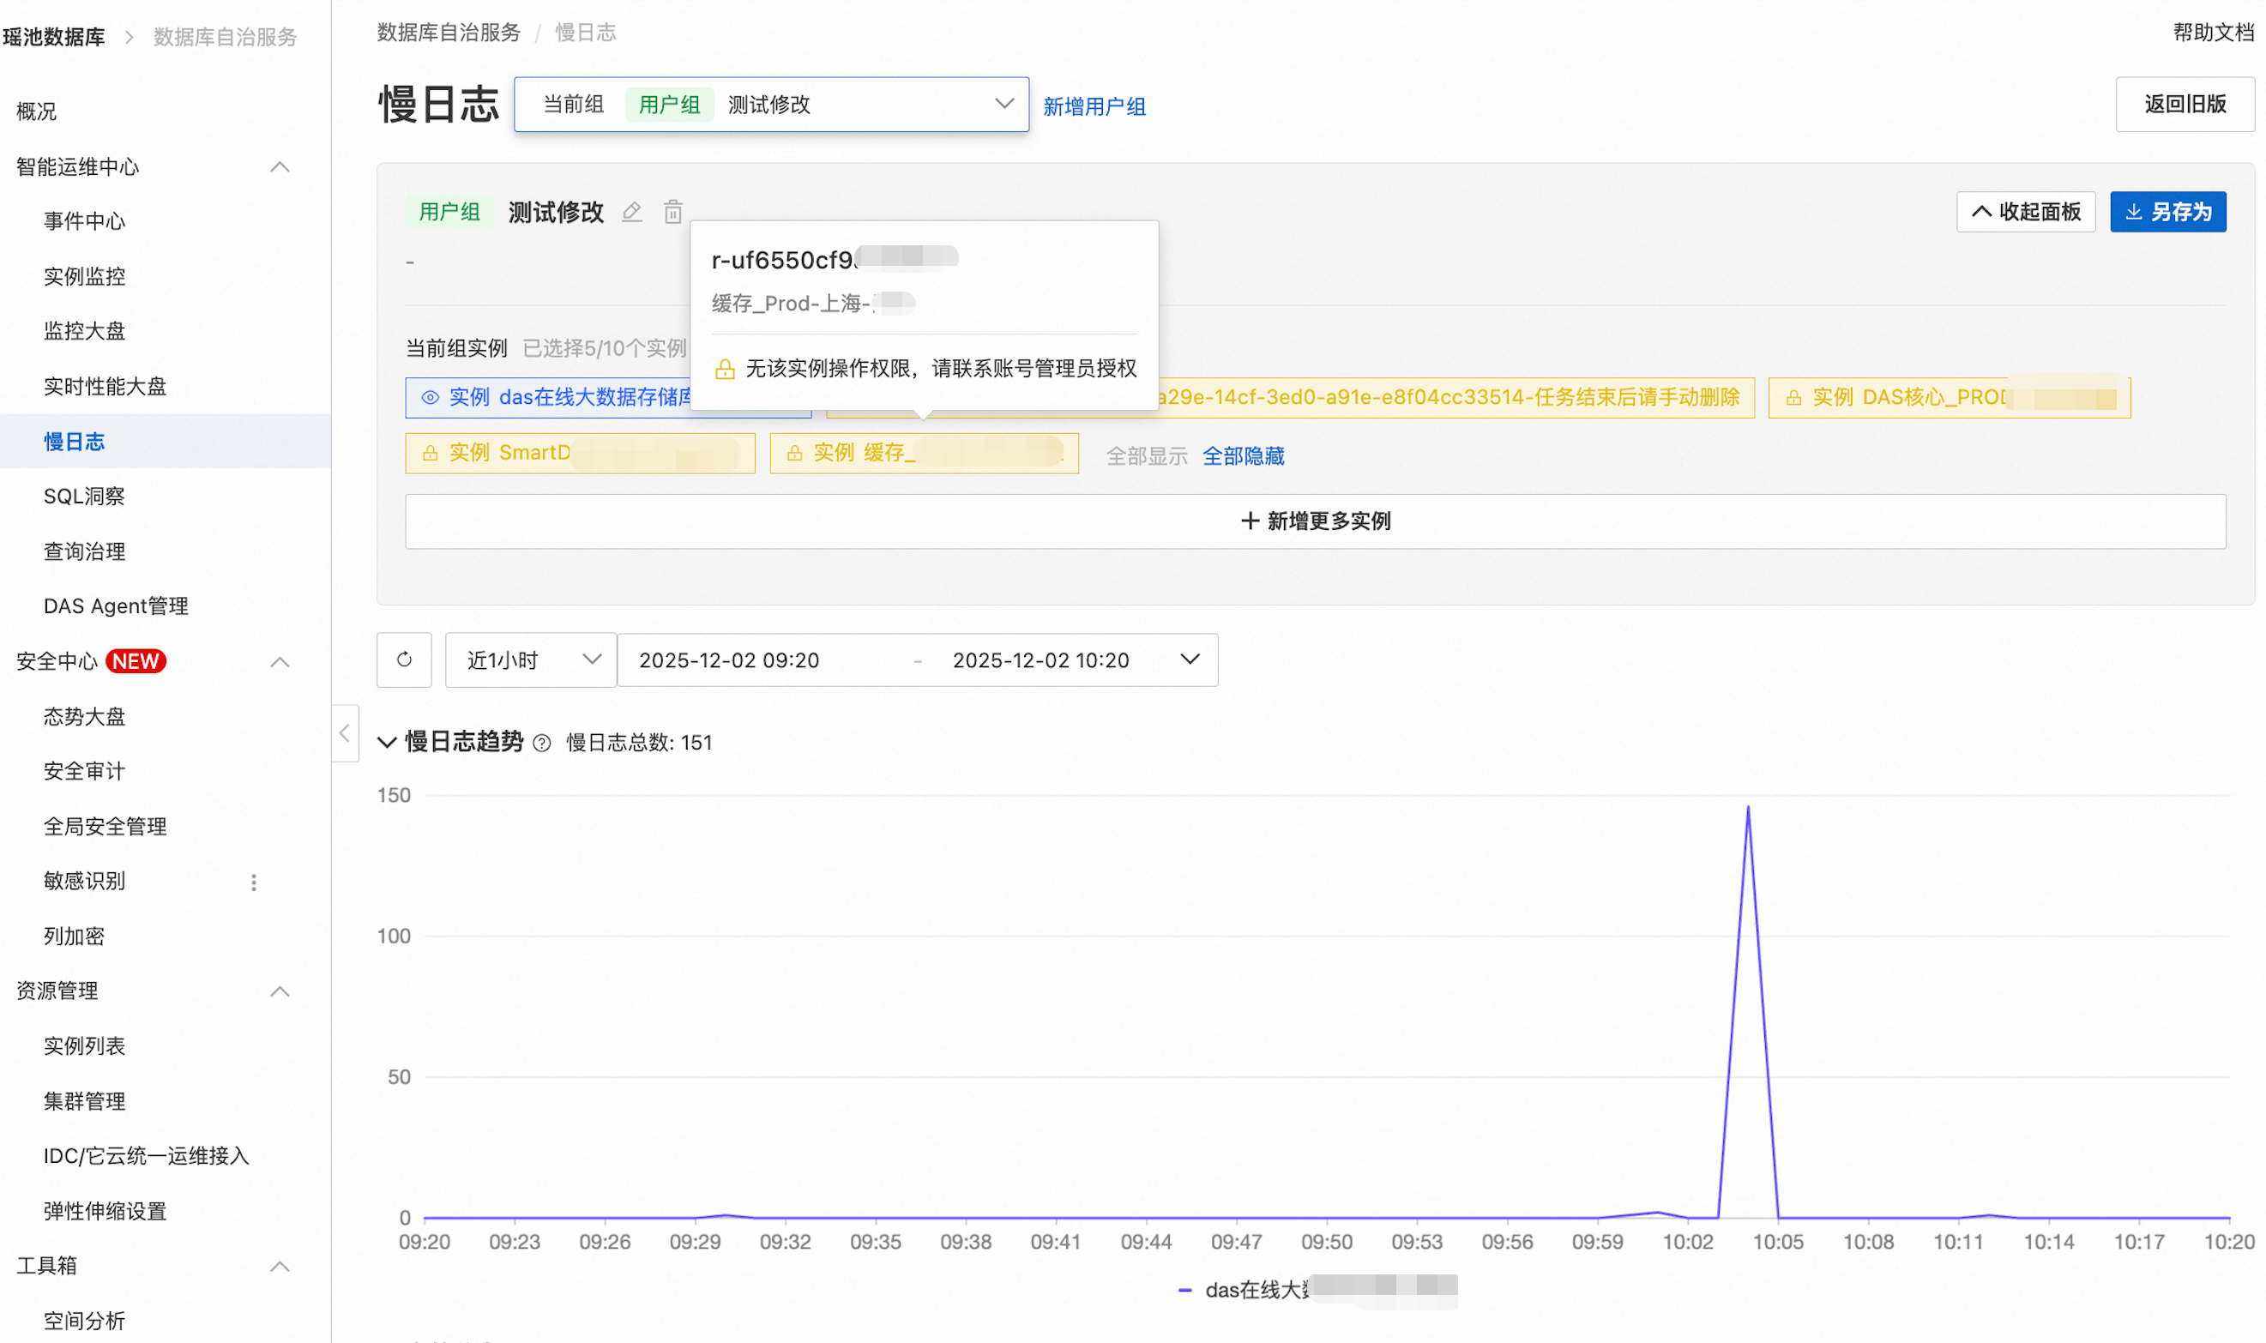Click the trash delete icon for user group
The height and width of the screenshot is (1343, 2266).
coord(672,212)
